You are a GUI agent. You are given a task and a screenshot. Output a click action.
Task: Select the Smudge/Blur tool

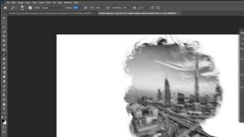pos(4,77)
